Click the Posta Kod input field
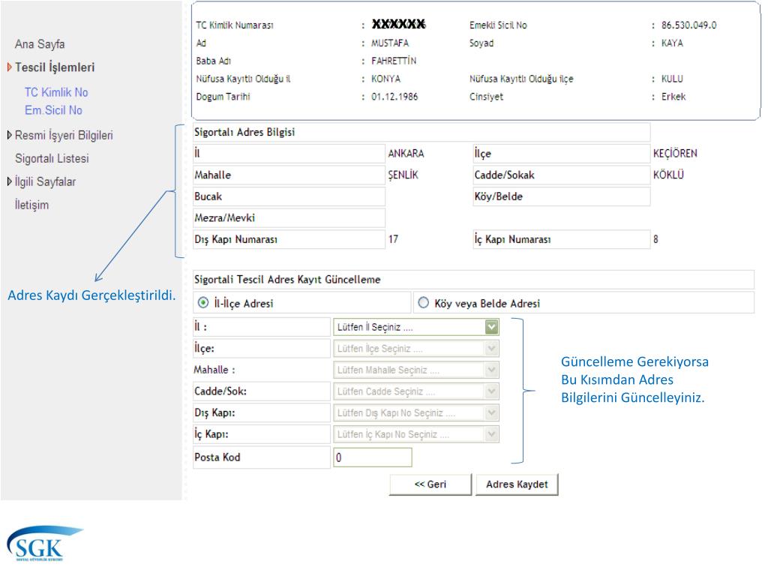 [373, 457]
